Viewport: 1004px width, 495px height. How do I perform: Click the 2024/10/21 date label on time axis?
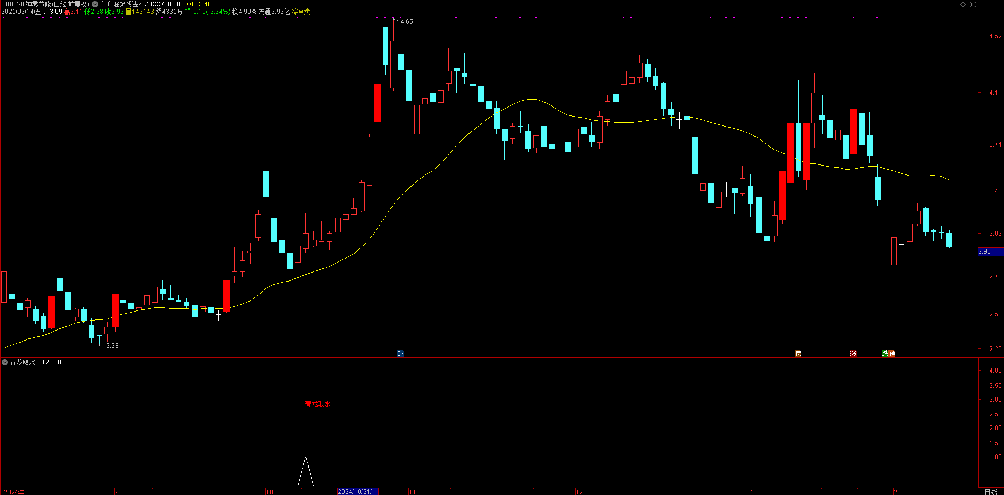[x=358, y=492]
